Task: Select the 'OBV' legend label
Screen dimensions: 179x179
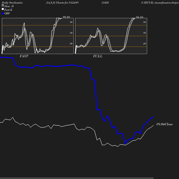Action: click(7, 13)
